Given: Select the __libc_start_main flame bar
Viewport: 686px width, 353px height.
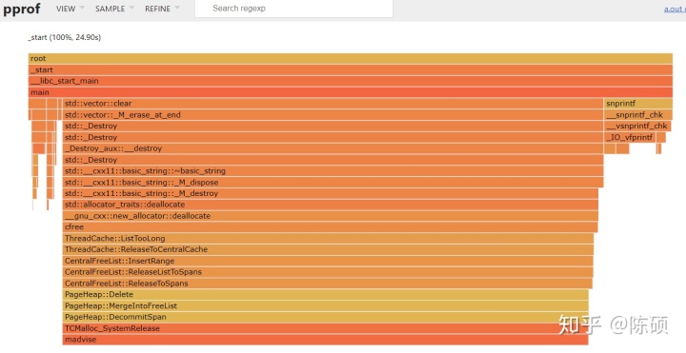Looking at the screenshot, I should pos(351,81).
